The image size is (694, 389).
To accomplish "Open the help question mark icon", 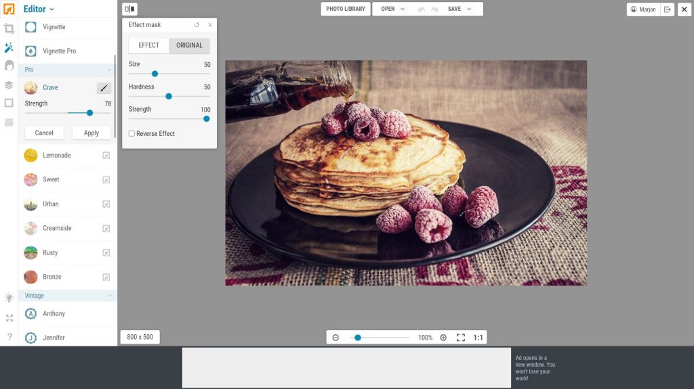I will [x=9, y=337].
